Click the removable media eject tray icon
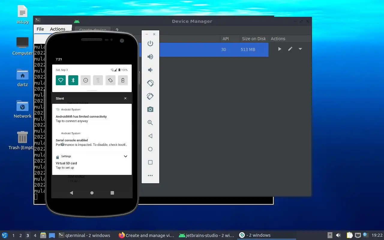Viewport: 384px width, 240px height. tap(330, 235)
